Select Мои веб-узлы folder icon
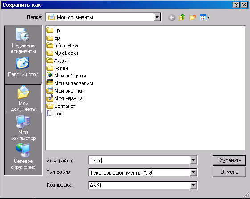Viewport: 250px width, 199px height. [50, 75]
